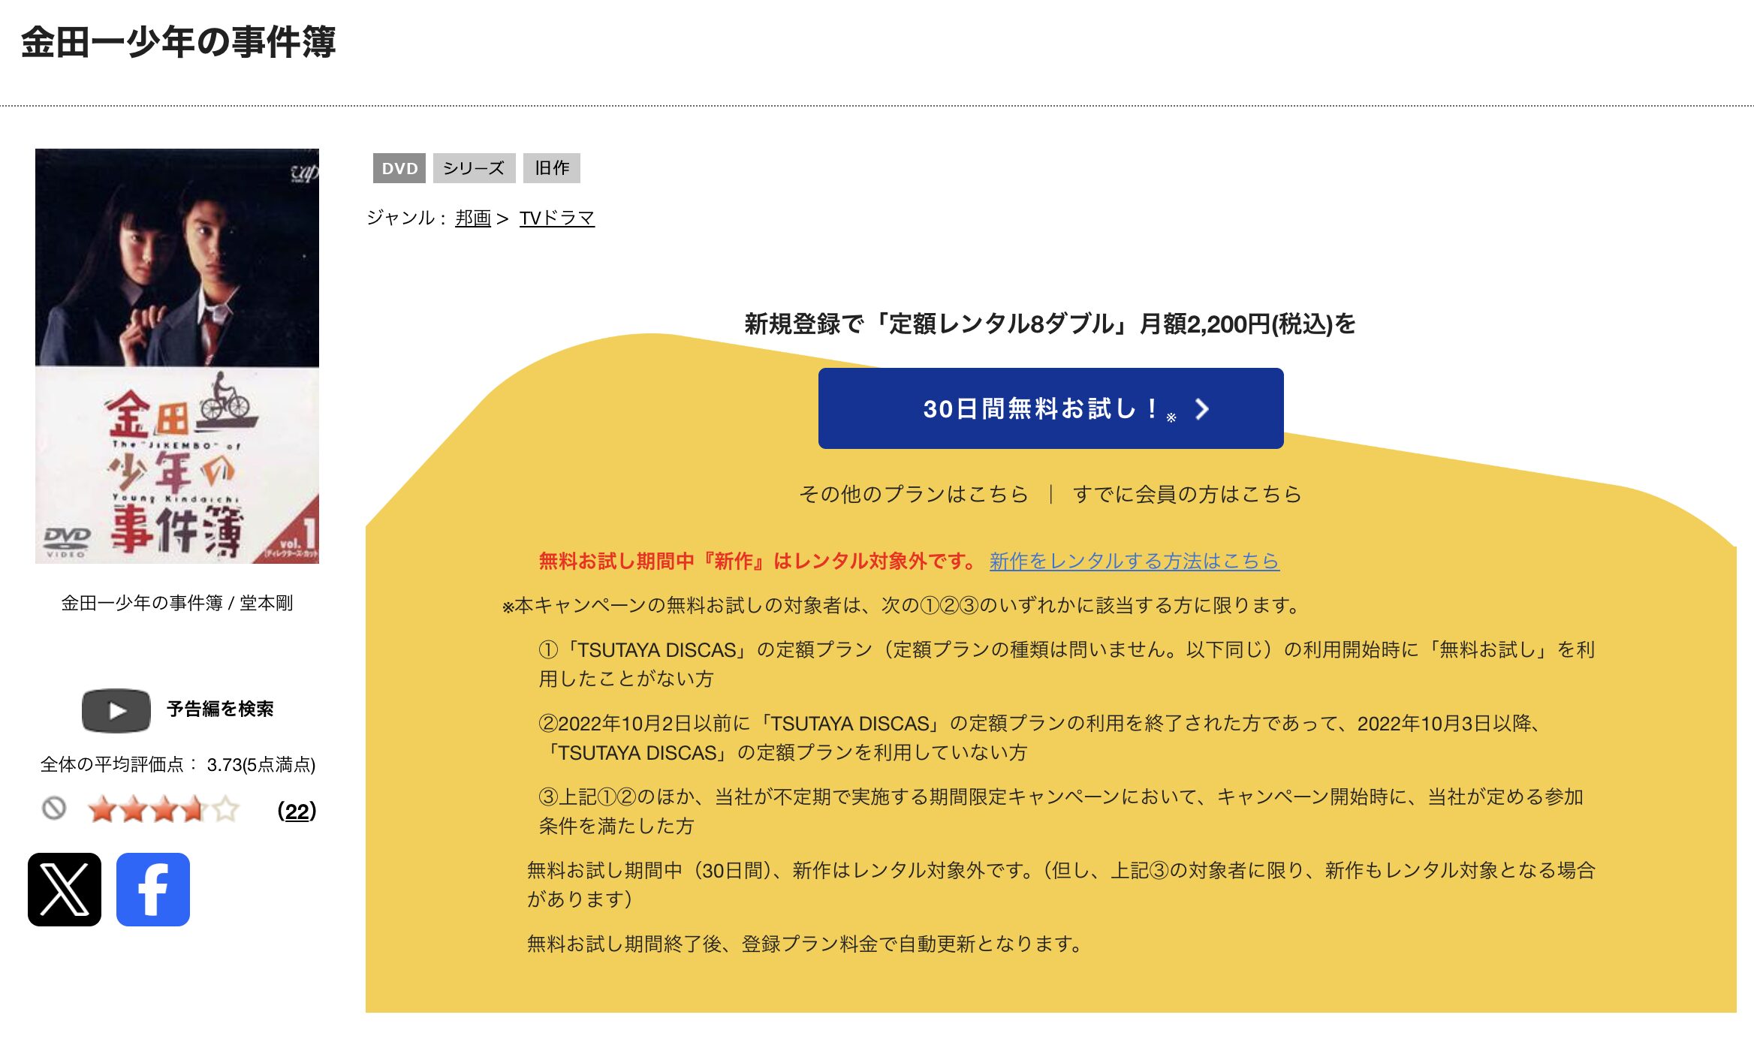The image size is (1754, 1039).
Task: Rate with the fourth star
Action: [x=194, y=809]
